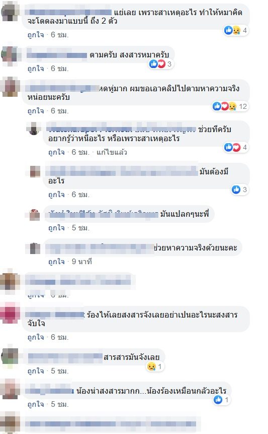268x434 pixels.
Task: Open avatar of pink profile picture commenter
Action: pos(10,313)
